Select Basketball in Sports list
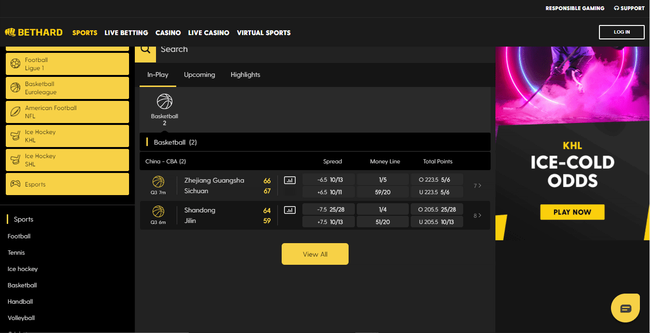The width and height of the screenshot is (650, 333). click(22, 285)
